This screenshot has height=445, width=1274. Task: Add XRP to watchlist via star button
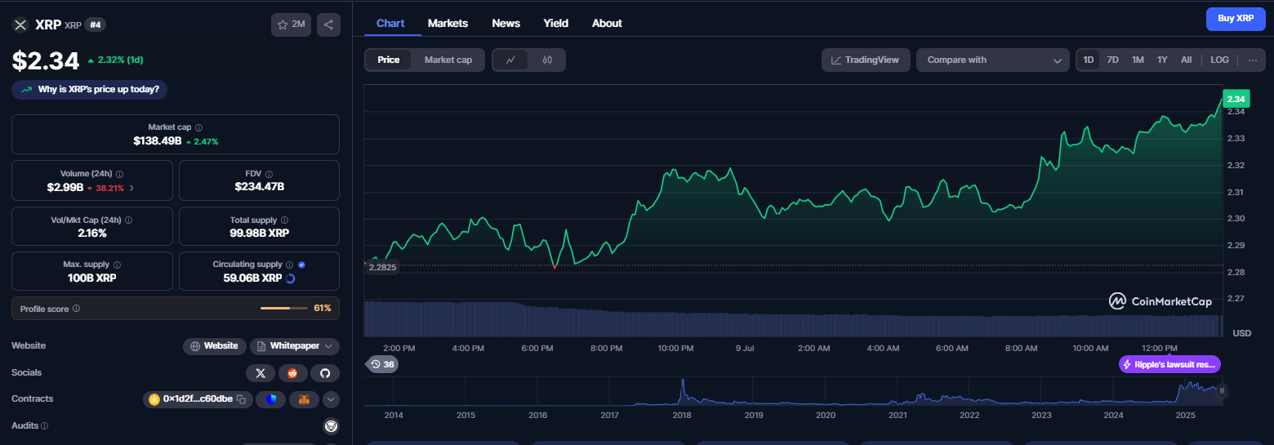[x=292, y=24]
